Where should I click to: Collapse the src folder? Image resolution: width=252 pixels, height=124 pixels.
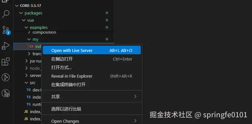(26, 83)
